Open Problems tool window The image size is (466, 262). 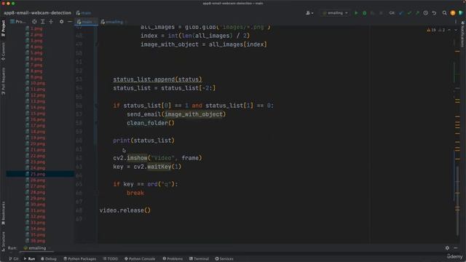pos(173,259)
